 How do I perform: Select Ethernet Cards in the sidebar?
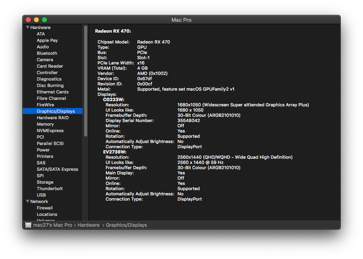coord(53,92)
